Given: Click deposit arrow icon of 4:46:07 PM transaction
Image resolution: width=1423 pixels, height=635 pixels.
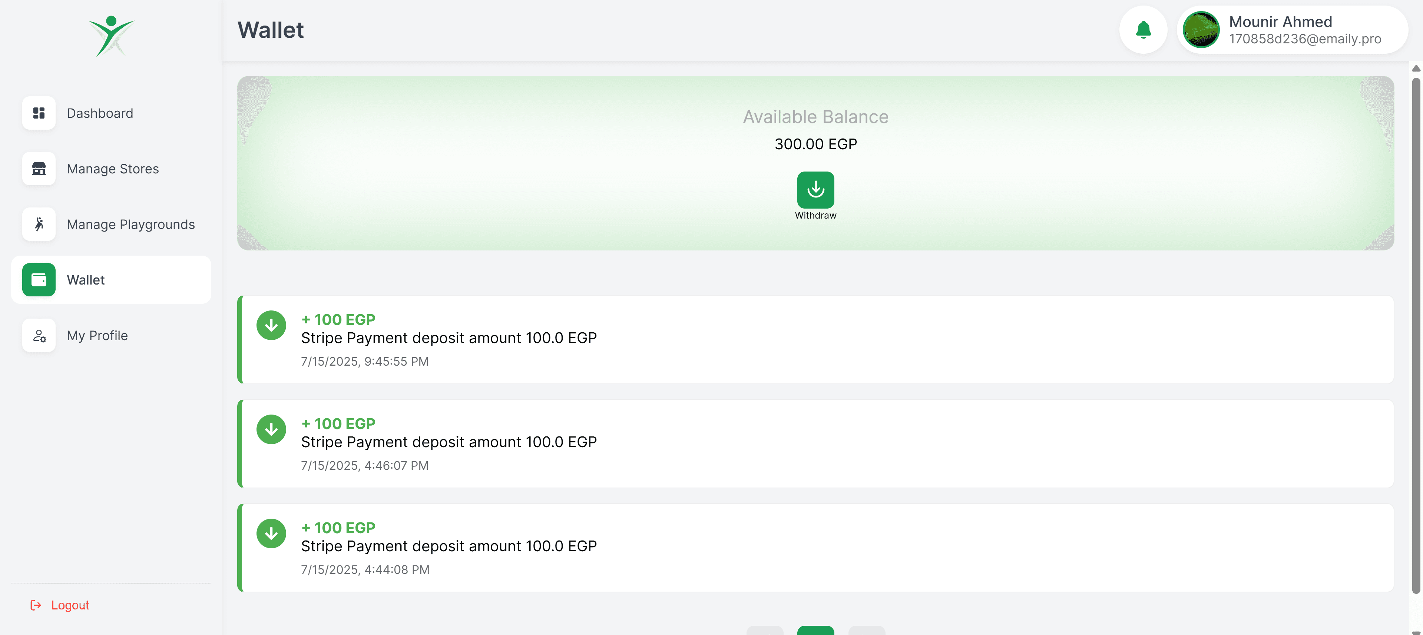Looking at the screenshot, I should 271,430.
